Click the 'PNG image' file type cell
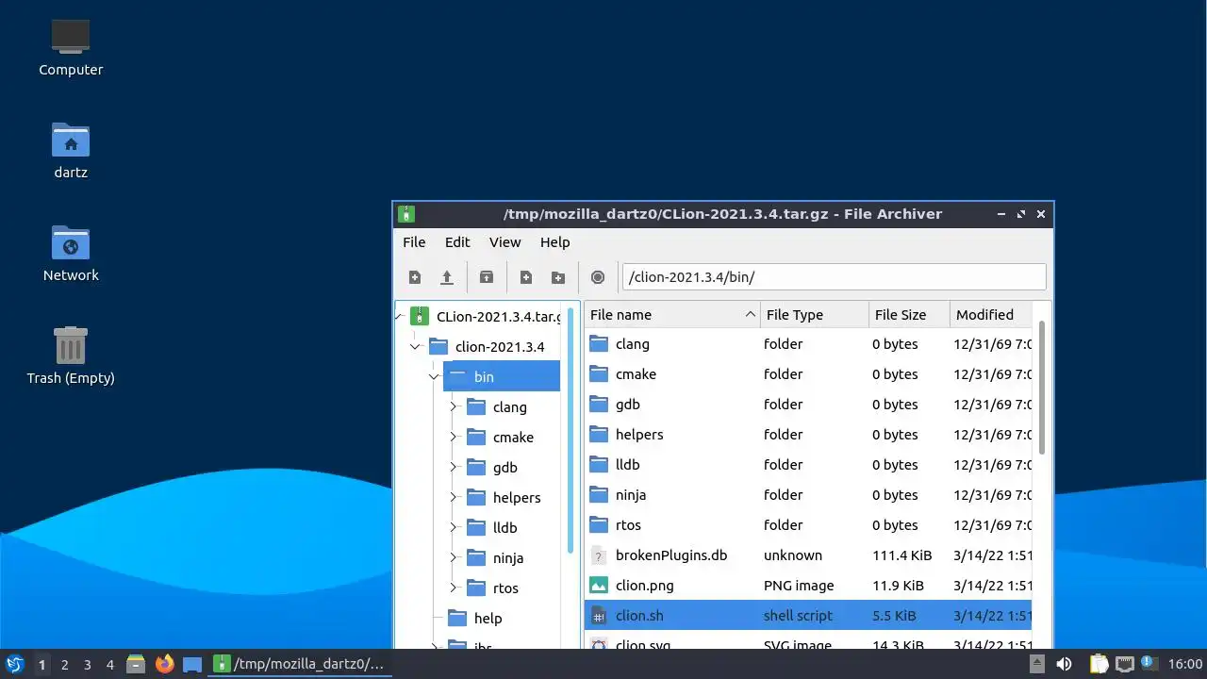 click(x=799, y=586)
